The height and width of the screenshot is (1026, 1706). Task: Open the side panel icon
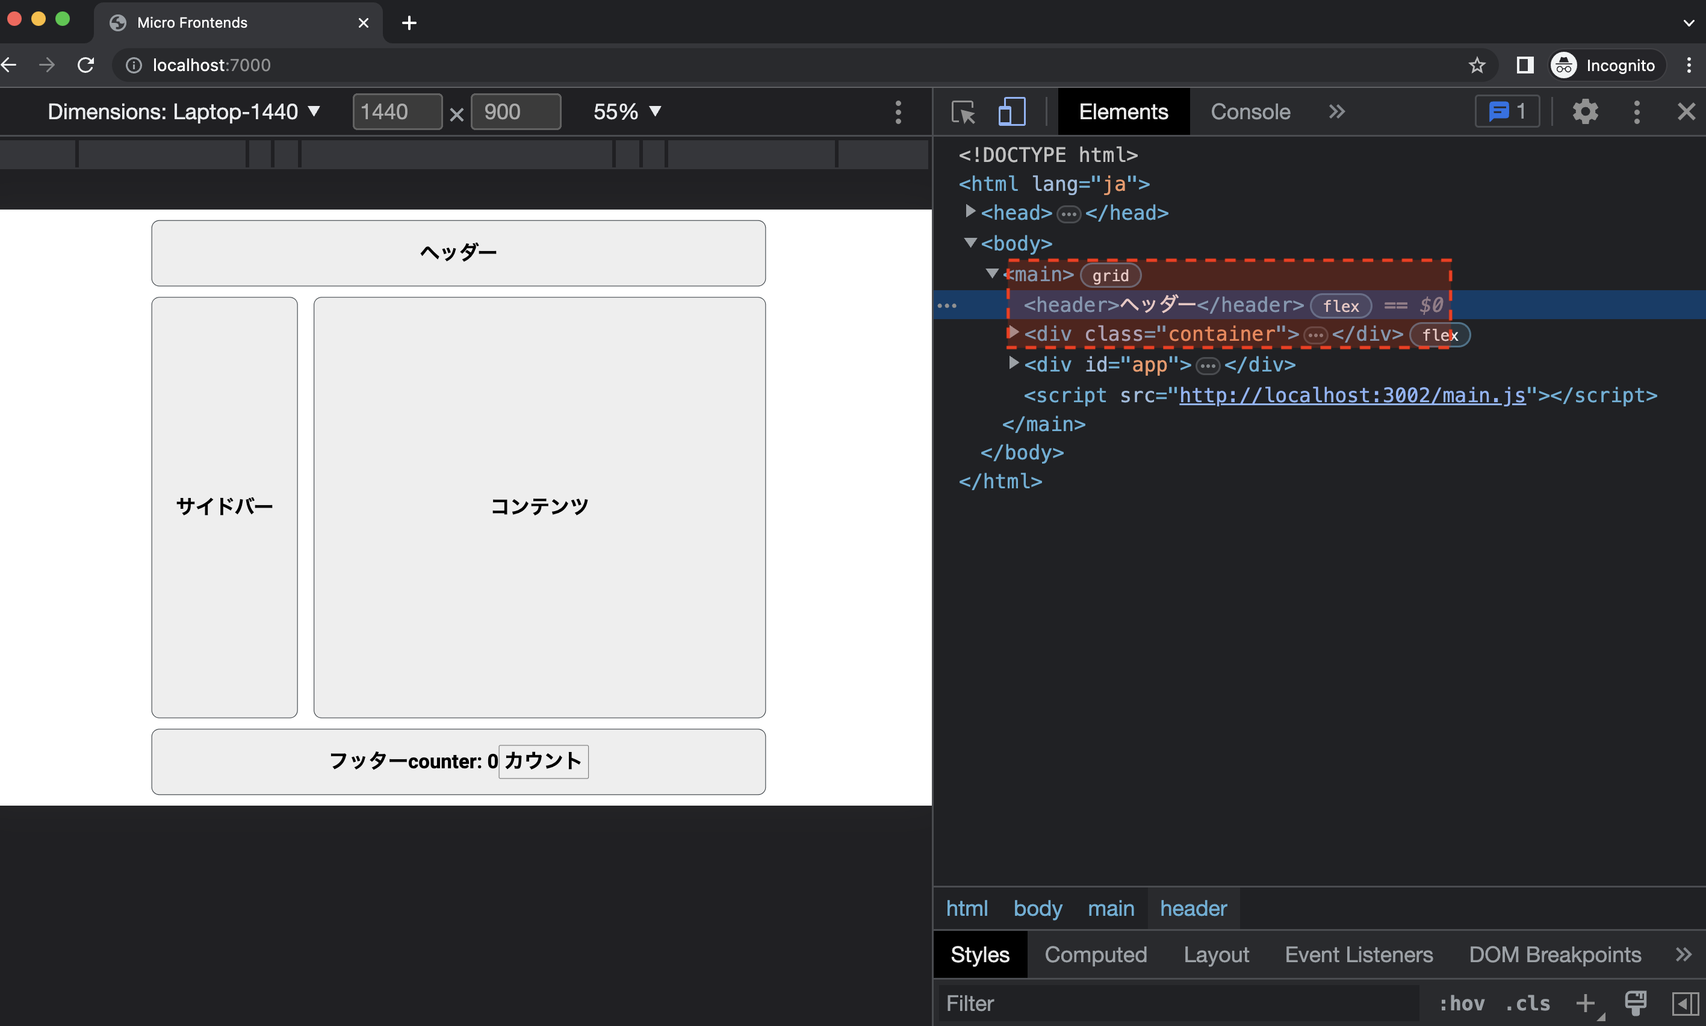[x=1525, y=65]
